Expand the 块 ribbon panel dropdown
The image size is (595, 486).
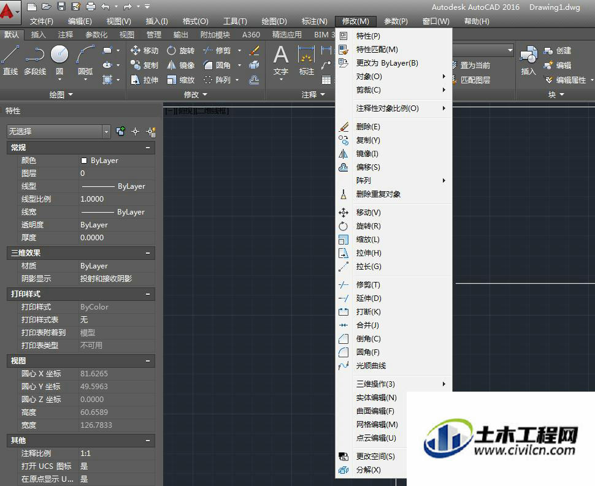(x=556, y=95)
